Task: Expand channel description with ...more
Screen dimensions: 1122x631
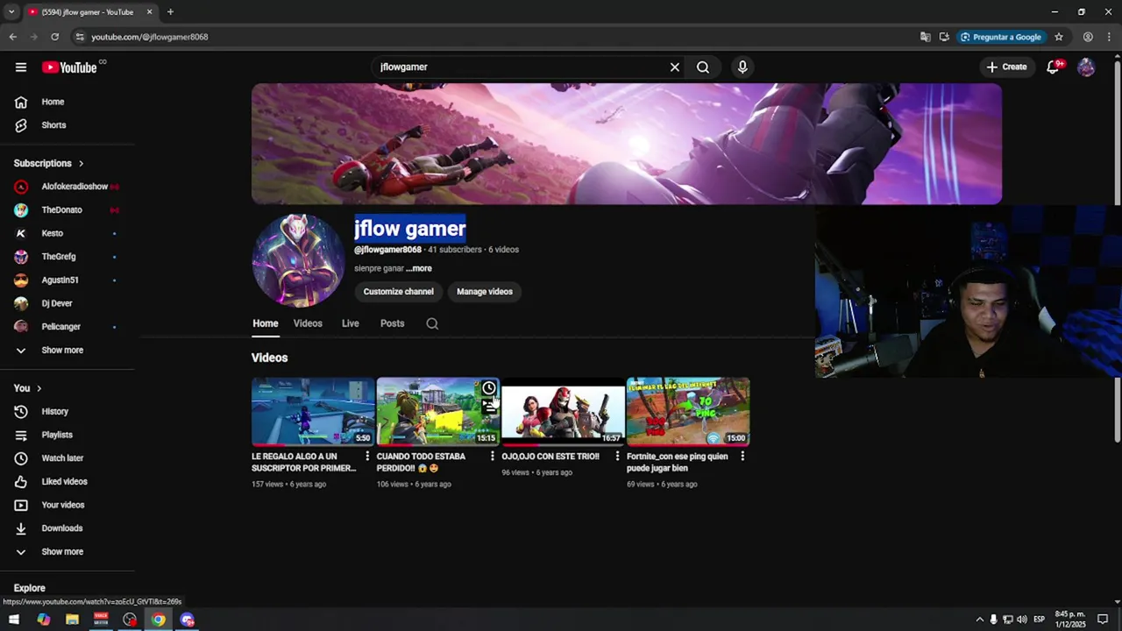Action: coord(419,268)
